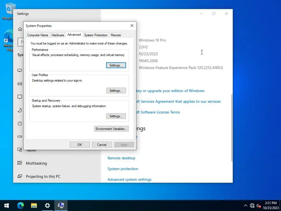The width and height of the screenshot is (281, 211).
Task: Select Display icon in Settings sidebar
Action: pyautogui.click(x=20, y=70)
